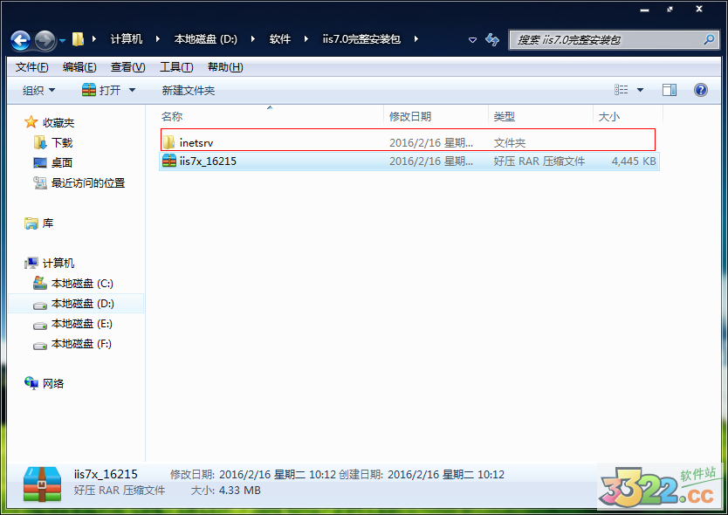Open 本地磁盘 (F:) in the sidebar
The height and width of the screenshot is (515, 728).
[81, 344]
